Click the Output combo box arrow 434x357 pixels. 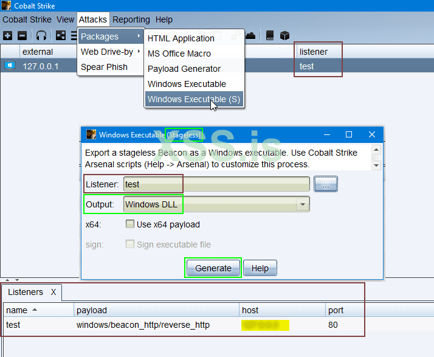pyautogui.click(x=303, y=204)
